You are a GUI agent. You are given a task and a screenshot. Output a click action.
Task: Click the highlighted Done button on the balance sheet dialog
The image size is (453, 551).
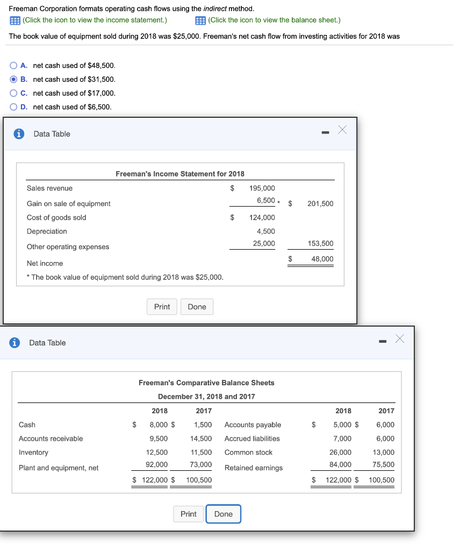tap(223, 514)
